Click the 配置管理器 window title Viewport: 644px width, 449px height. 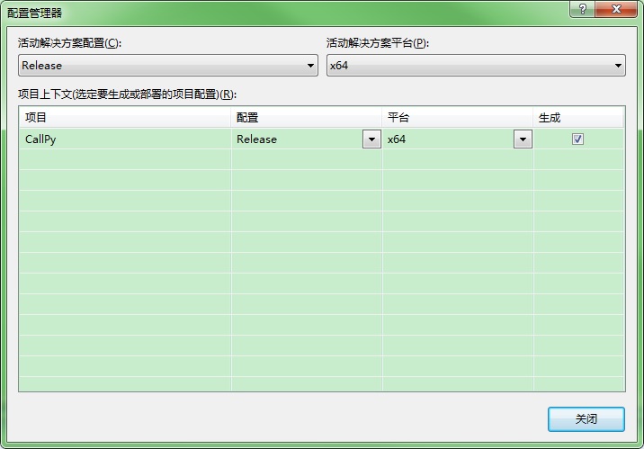click(34, 13)
